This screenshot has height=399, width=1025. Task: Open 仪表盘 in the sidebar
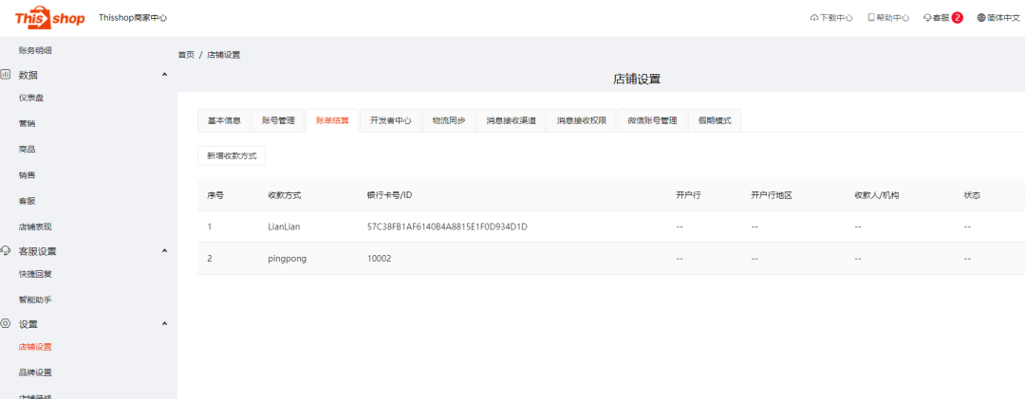click(31, 98)
